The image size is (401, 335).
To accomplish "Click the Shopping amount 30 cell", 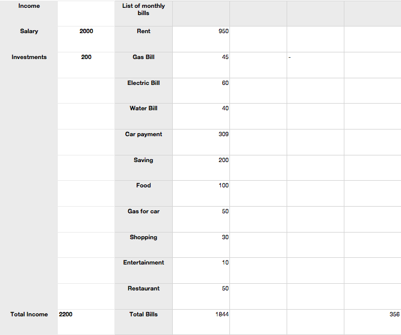I will click(201, 244).
